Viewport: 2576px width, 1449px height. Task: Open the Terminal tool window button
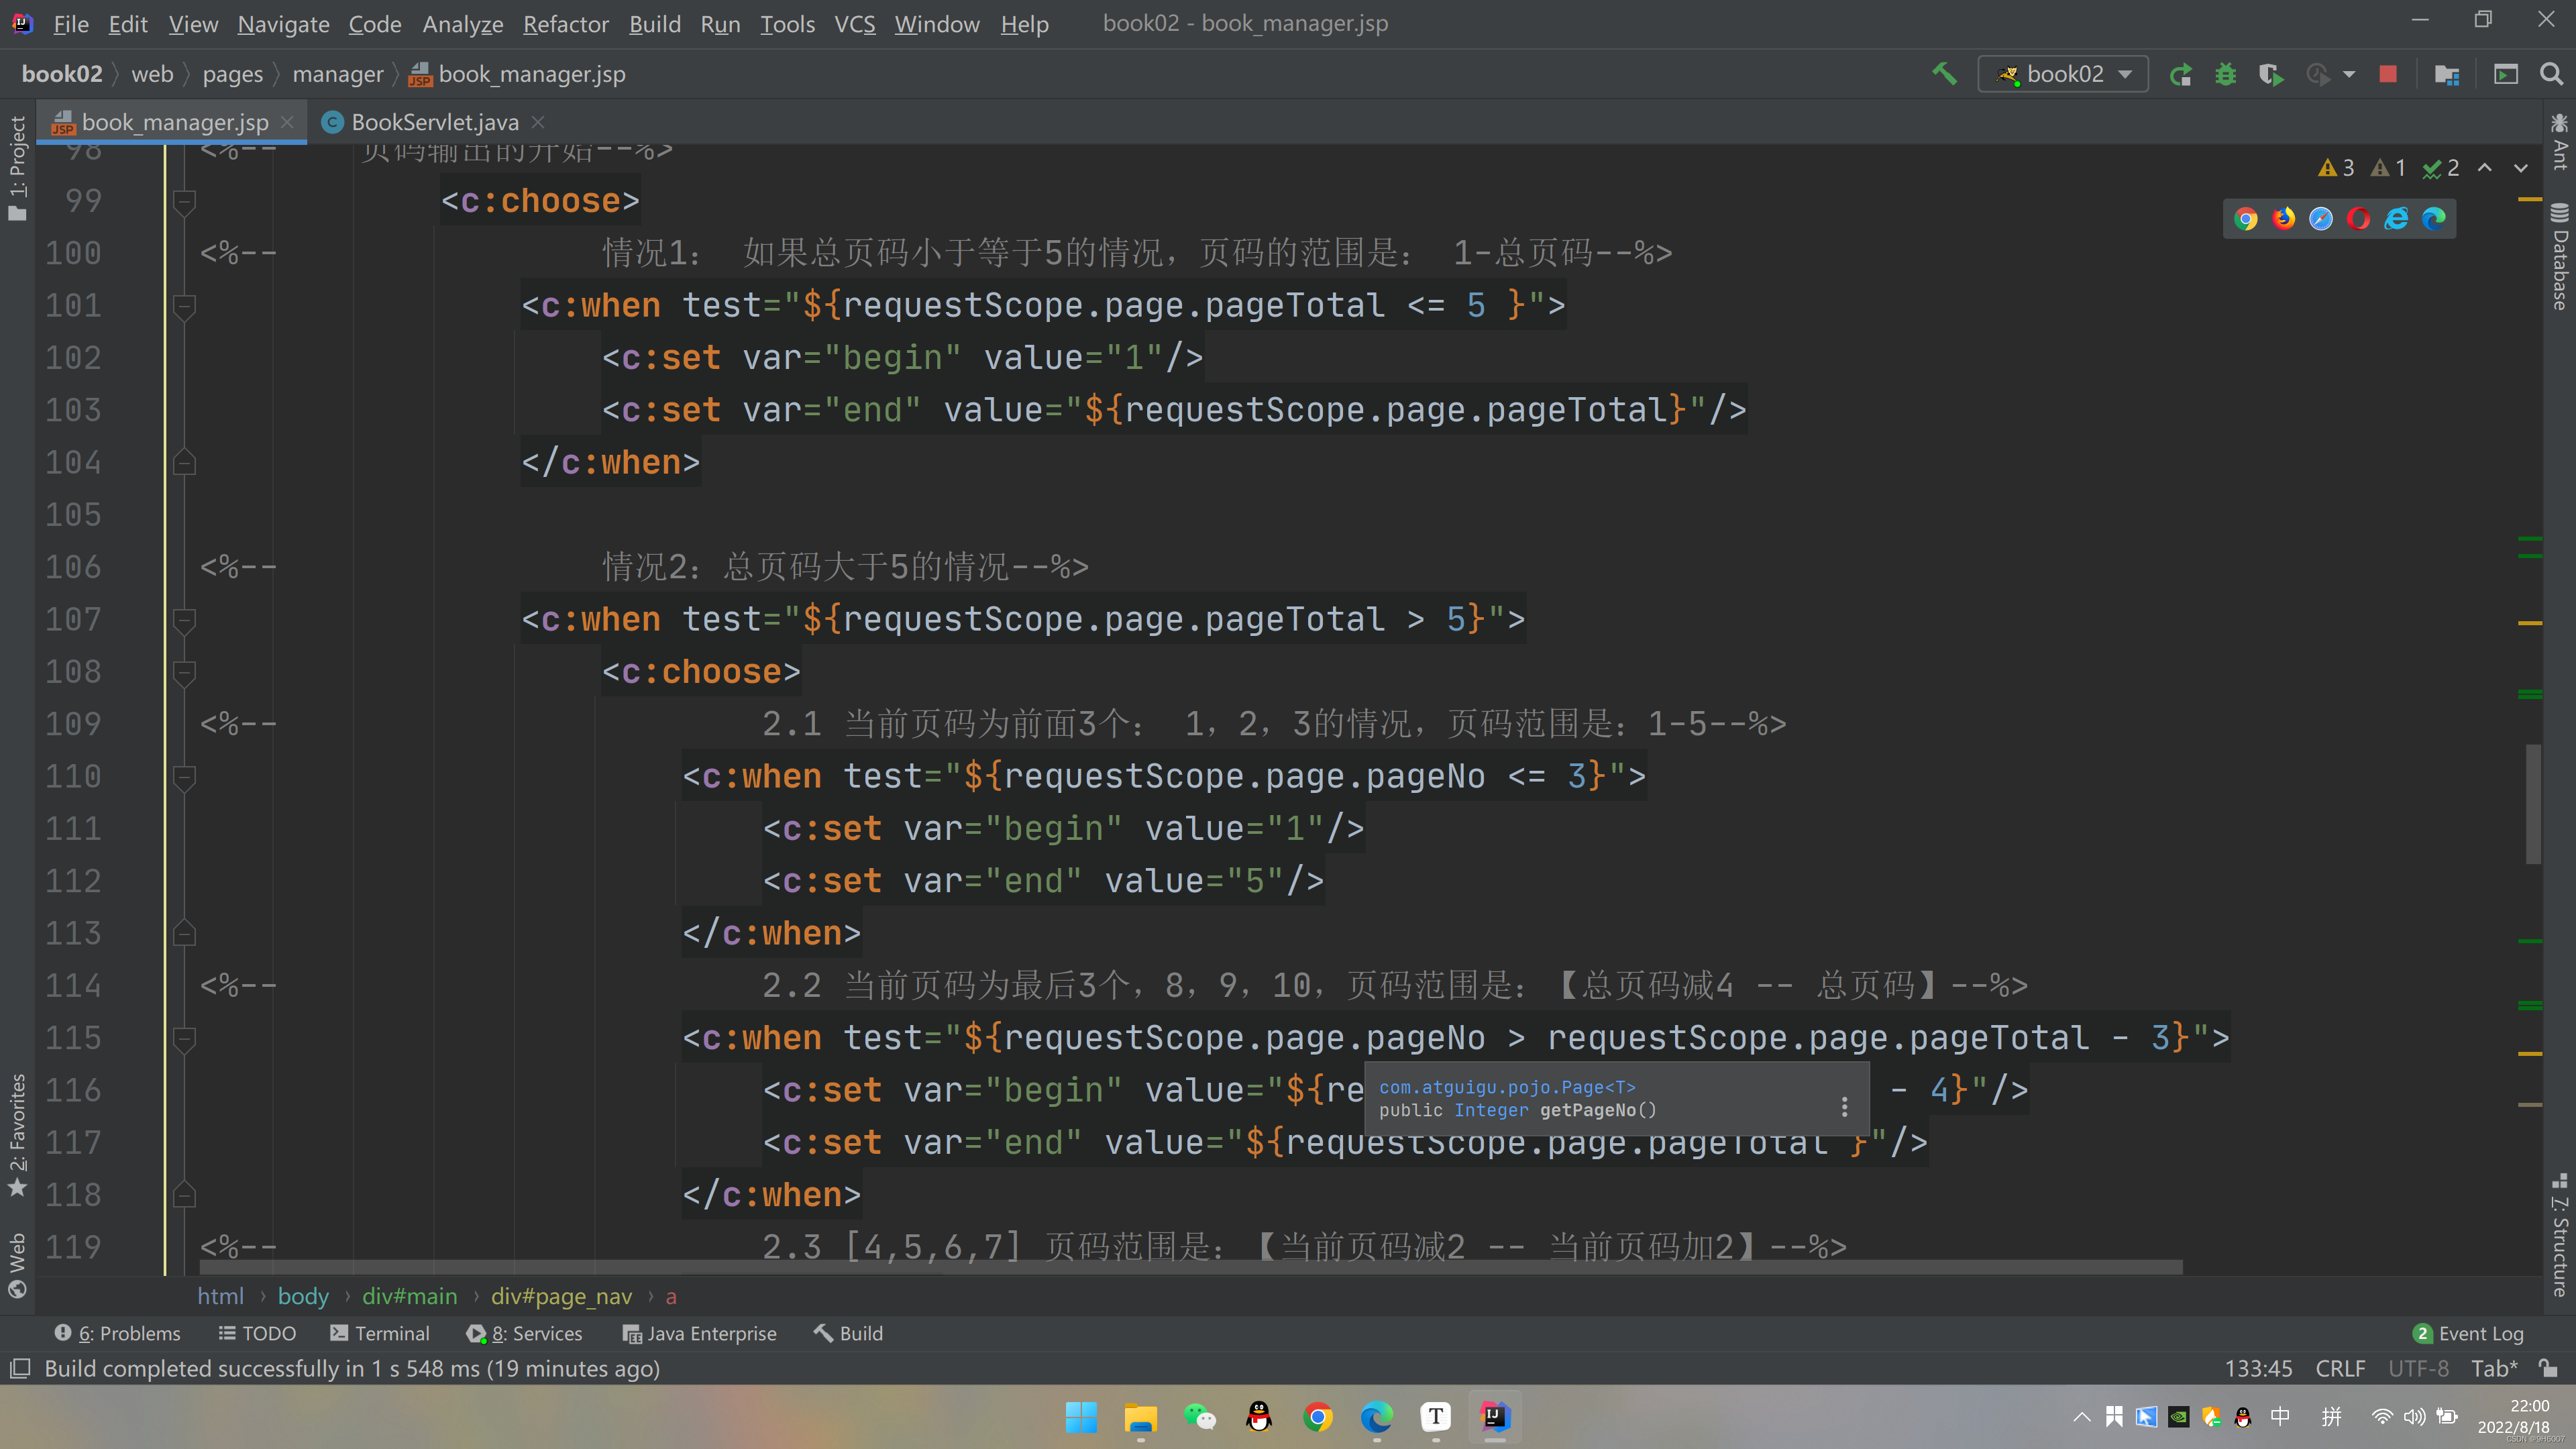(x=380, y=1333)
